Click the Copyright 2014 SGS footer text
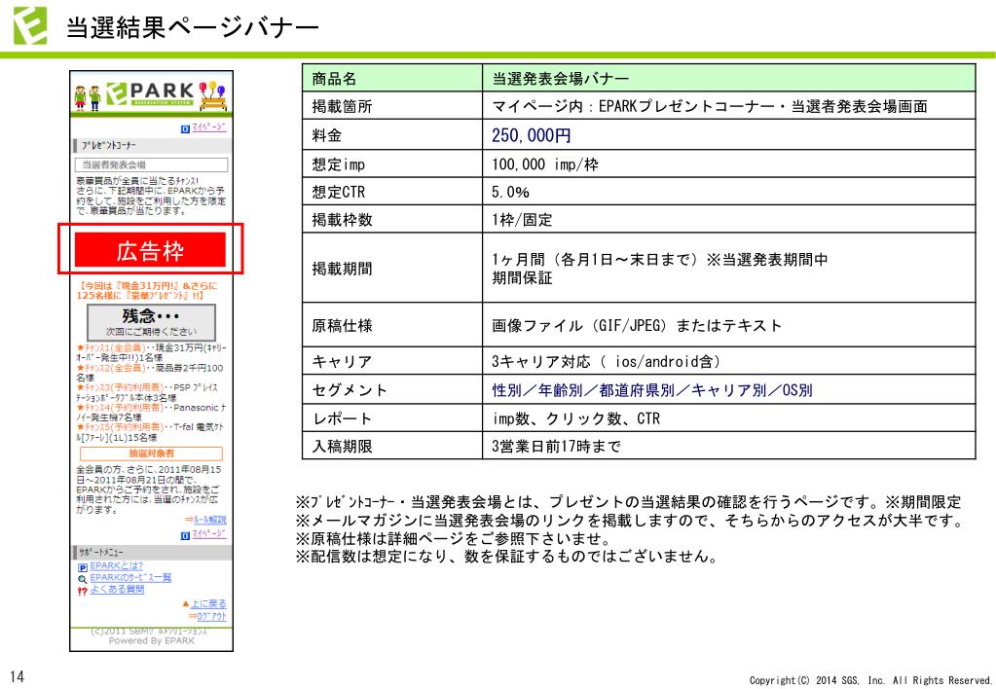Screen dimensions: 996x689 coord(870,680)
